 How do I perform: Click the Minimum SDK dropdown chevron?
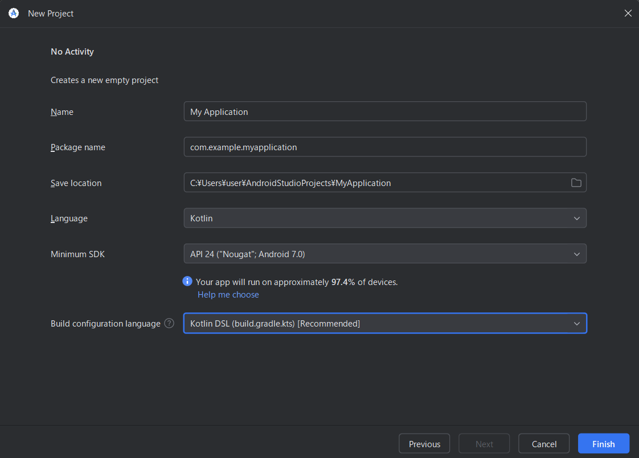click(576, 253)
